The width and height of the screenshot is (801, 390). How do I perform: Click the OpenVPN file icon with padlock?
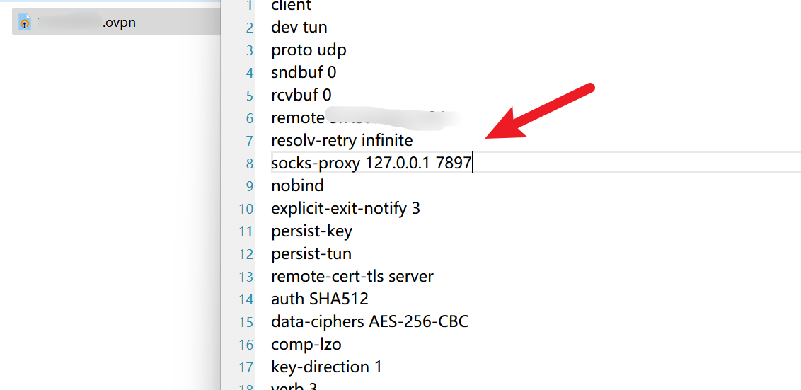coord(25,23)
